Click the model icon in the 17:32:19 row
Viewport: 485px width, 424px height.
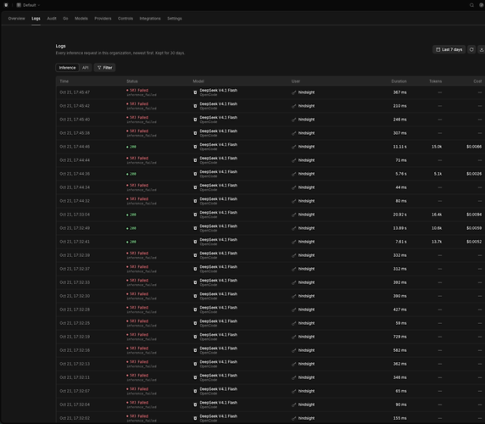195,337
